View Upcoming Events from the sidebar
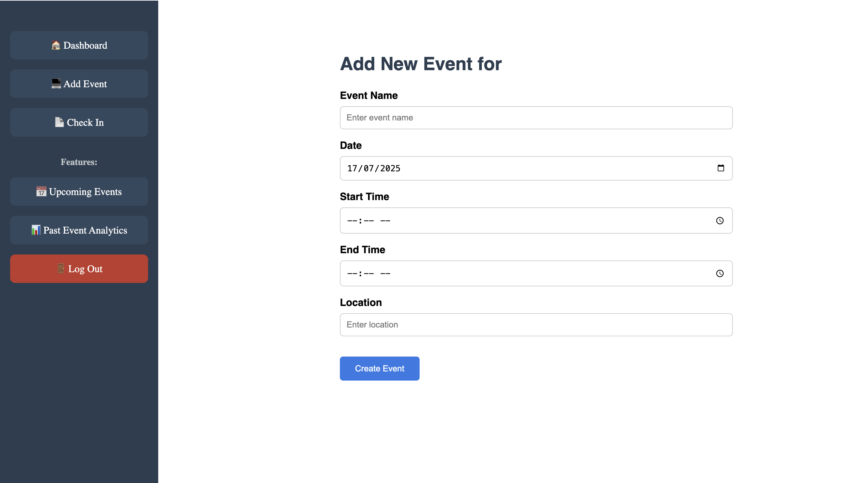Screen dimensions: 850x483 [79, 192]
